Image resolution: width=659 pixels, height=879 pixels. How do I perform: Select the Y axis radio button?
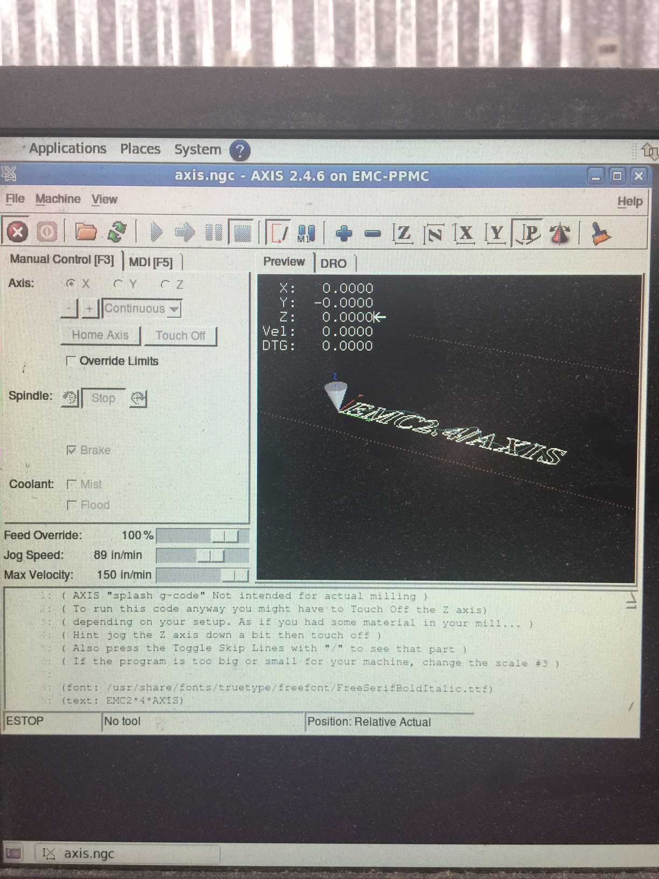(118, 284)
